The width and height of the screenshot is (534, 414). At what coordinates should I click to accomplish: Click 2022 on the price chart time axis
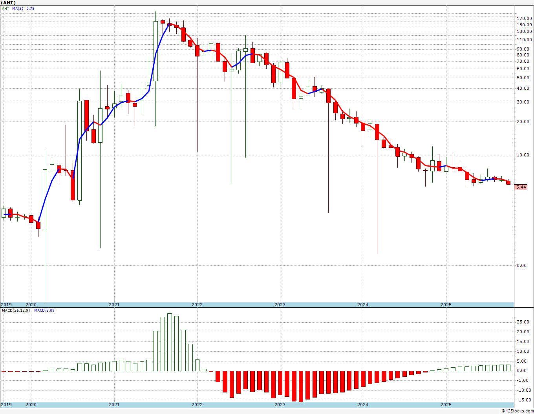click(197, 305)
